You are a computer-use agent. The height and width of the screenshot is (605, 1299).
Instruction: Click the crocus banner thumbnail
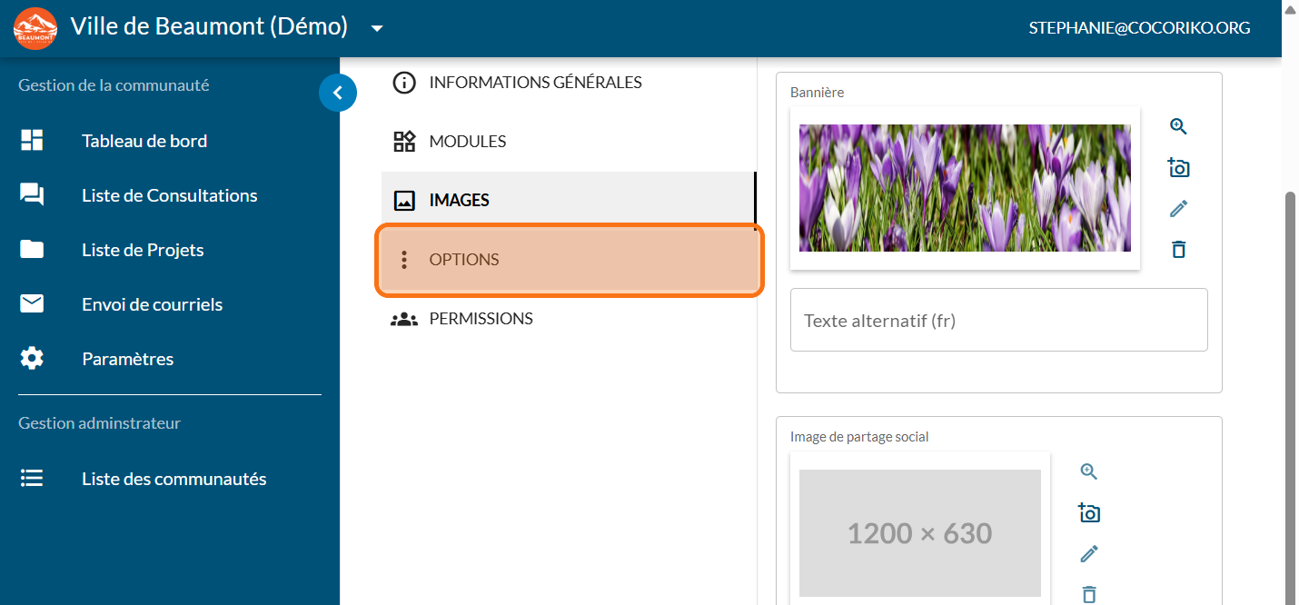pos(965,188)
